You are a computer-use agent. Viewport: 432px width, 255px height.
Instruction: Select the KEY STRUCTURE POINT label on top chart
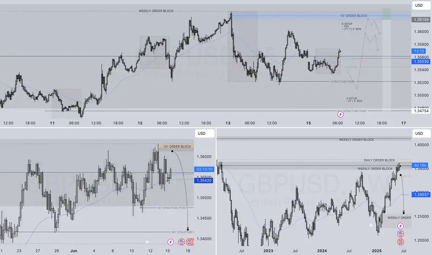tap(352, 111)
